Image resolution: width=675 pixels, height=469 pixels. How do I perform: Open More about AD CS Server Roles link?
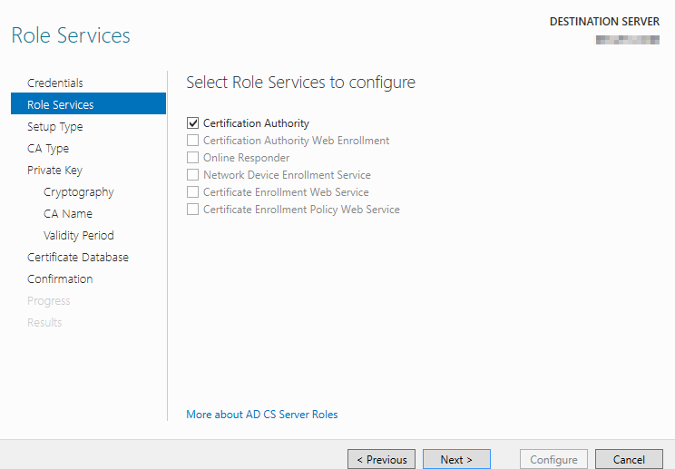[261, 415]
